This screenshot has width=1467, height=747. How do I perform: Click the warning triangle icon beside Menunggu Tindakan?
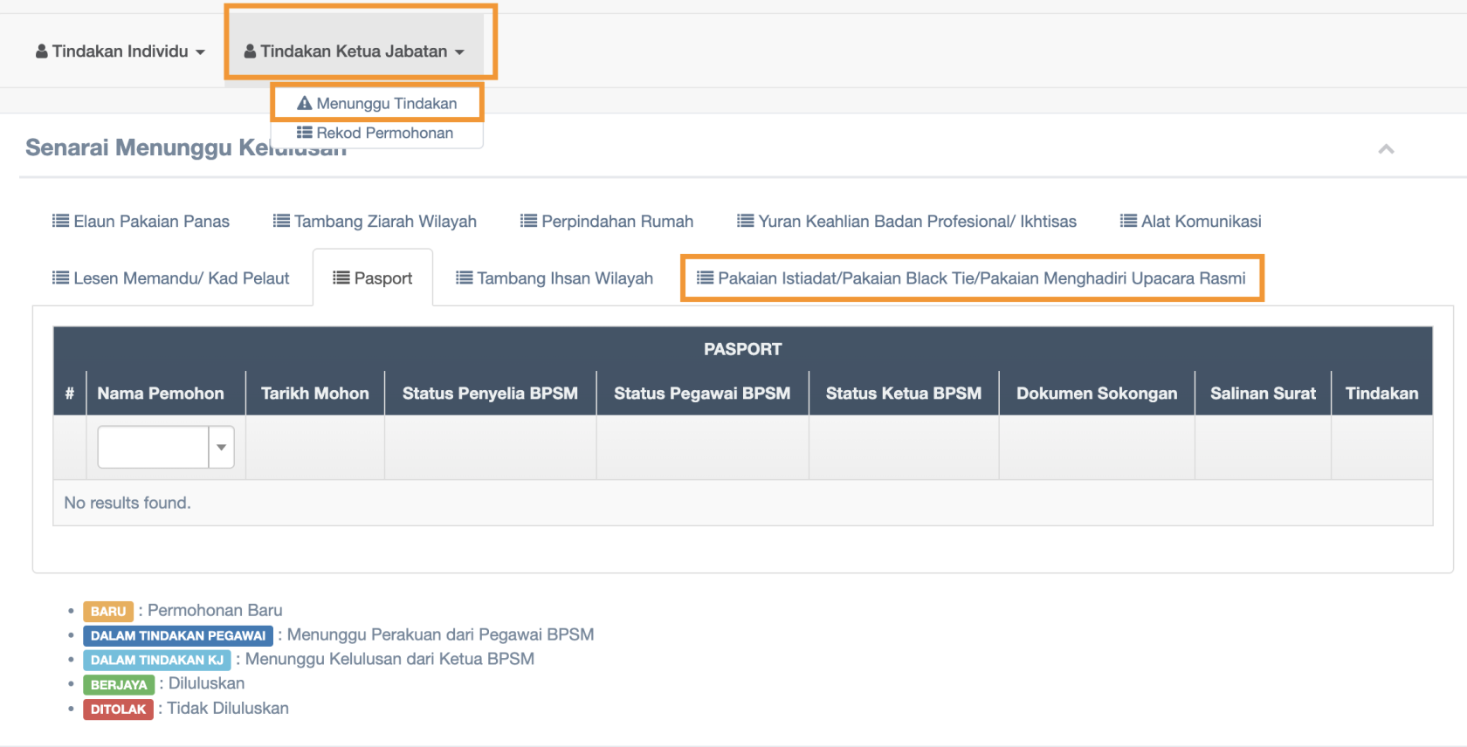tap(305, 103)
